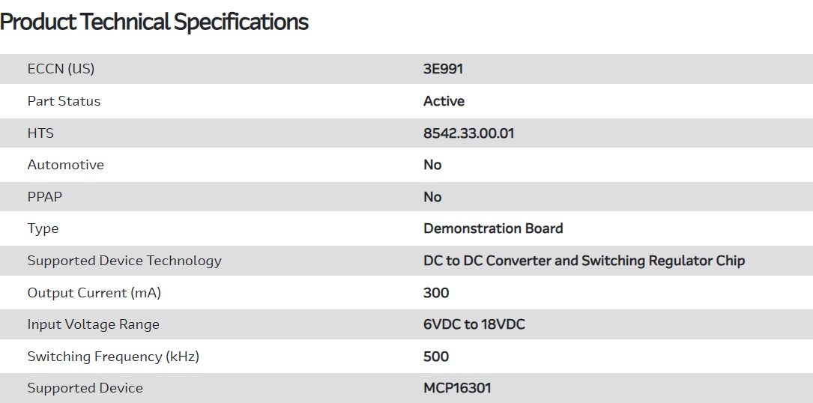Screen dimensions: 813x403
Task: Click the ECCN (US) label
Action: (x=61, y=69)
